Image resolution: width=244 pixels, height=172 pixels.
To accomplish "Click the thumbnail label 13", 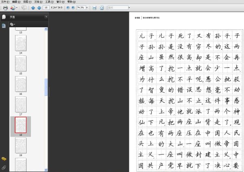I will tap(21, 33).
